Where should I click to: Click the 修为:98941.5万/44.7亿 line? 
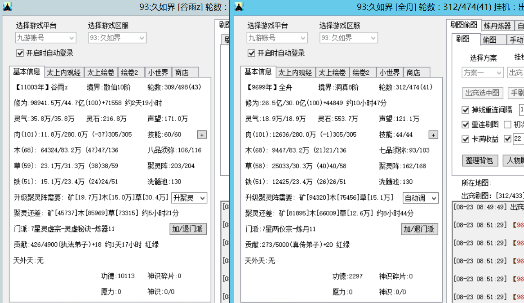point(88,103)
